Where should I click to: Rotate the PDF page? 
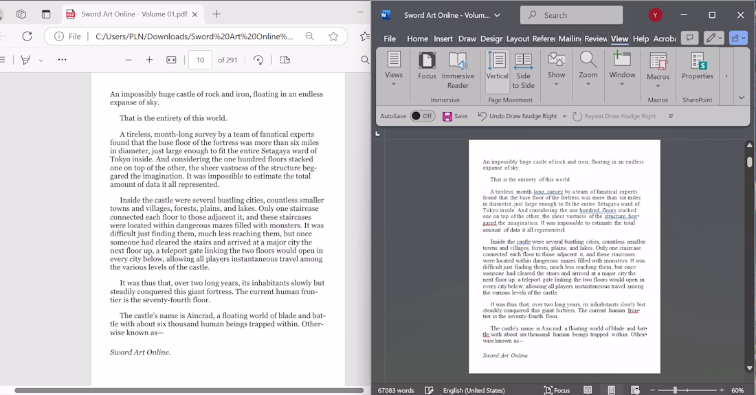258,60
